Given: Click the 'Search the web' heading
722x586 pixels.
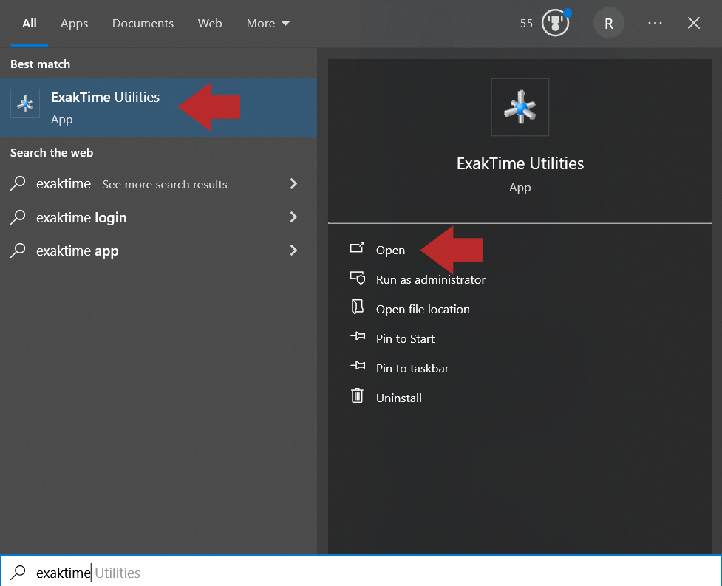Looking at the screenshot, I should 52,152.
